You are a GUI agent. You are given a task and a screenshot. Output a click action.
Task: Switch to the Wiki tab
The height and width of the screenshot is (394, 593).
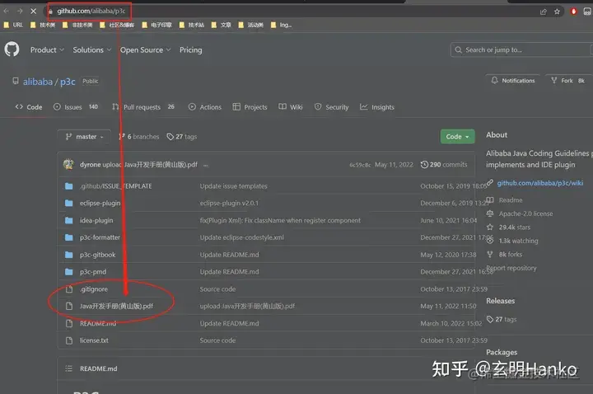pyautogui.click(x=291, y=107)
